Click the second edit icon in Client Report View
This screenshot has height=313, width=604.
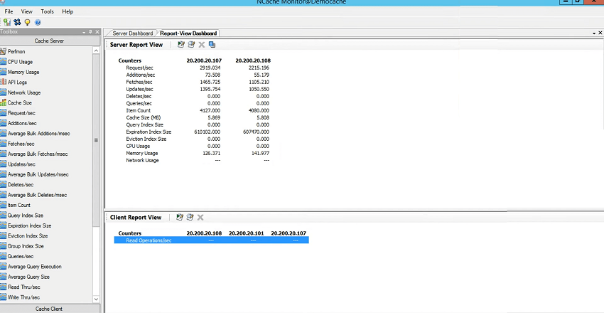click(x=190, y=218)
